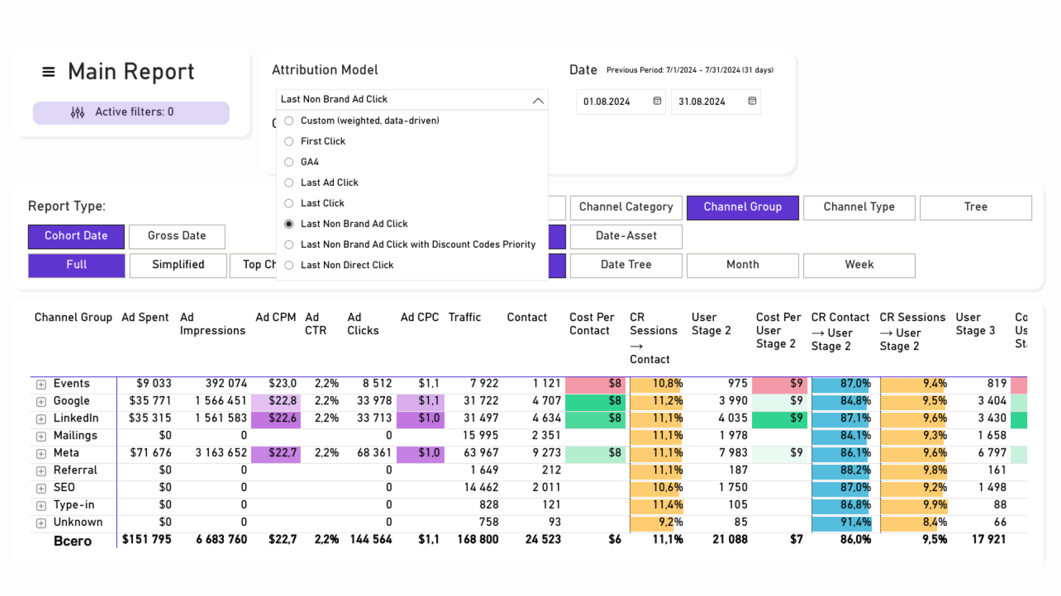Image resolution: width=1061 pixels, height=596 pixels.
Task: Expand the LinkedIn row plus icon
Action: point(41,419)
